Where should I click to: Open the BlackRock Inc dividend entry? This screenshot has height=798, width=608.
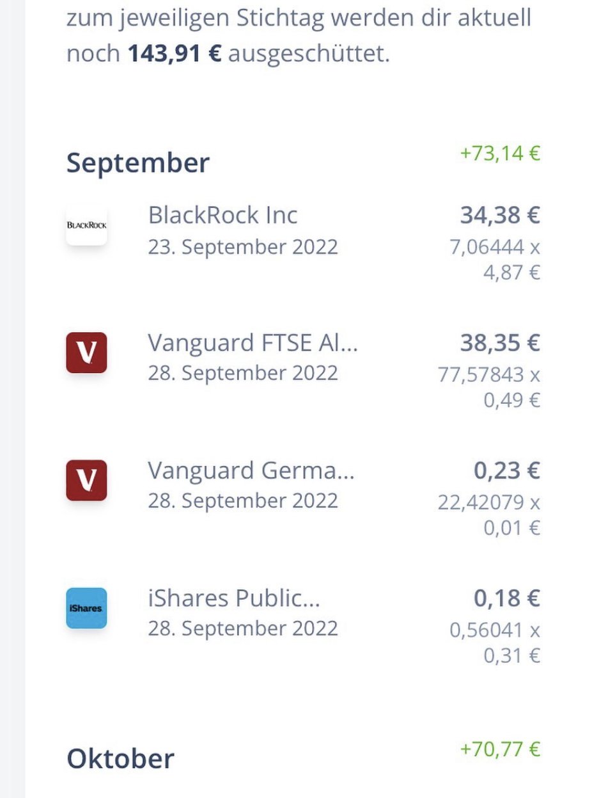(222, 215)
